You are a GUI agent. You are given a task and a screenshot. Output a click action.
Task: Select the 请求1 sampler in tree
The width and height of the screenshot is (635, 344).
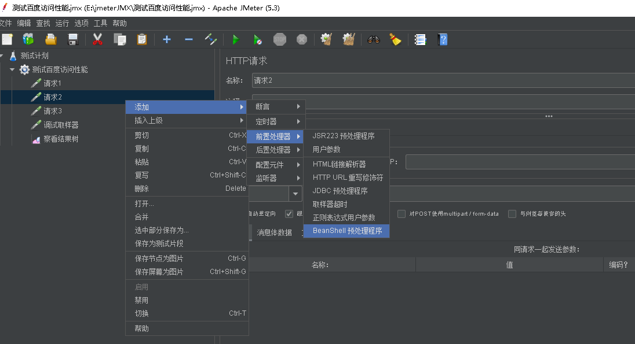(52, 83)
